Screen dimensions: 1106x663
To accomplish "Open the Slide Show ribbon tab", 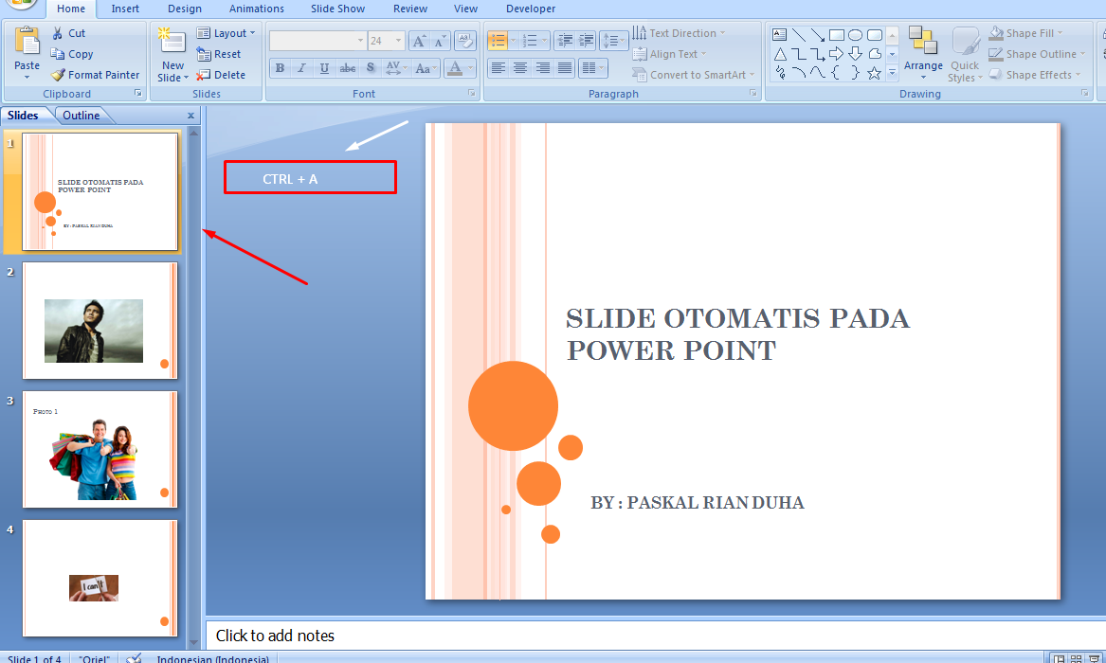I will point(338,9).
